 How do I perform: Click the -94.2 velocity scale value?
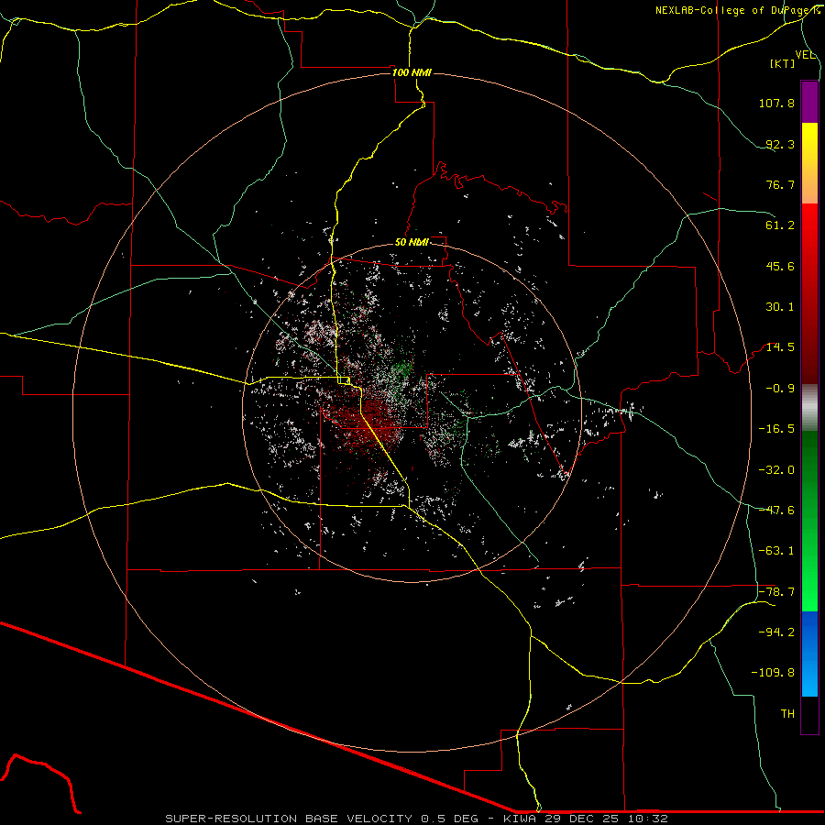[776, 632]
